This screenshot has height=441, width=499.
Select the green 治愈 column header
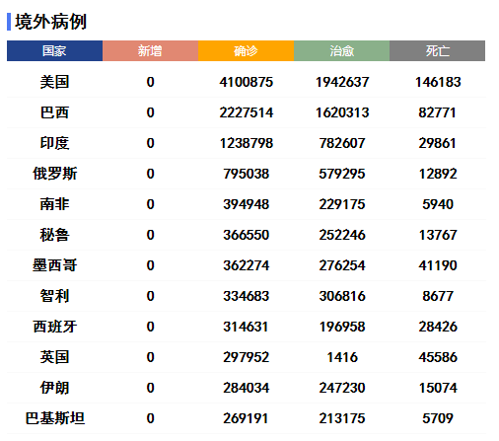tap(341, 51)
